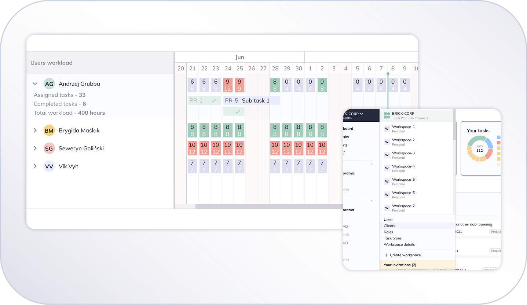Click the AG avatar for Andrzej Grubba

(x=49, y=84)
